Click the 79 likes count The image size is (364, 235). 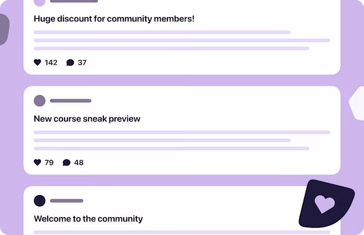tap(49, 163)
